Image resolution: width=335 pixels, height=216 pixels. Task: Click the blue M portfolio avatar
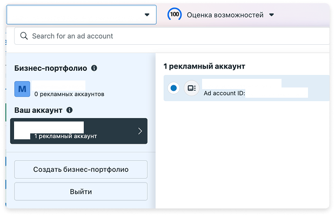22,89
